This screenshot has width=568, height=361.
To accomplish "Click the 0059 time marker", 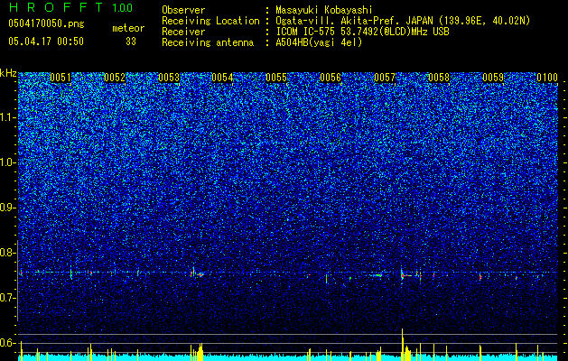I will (493, 78).
